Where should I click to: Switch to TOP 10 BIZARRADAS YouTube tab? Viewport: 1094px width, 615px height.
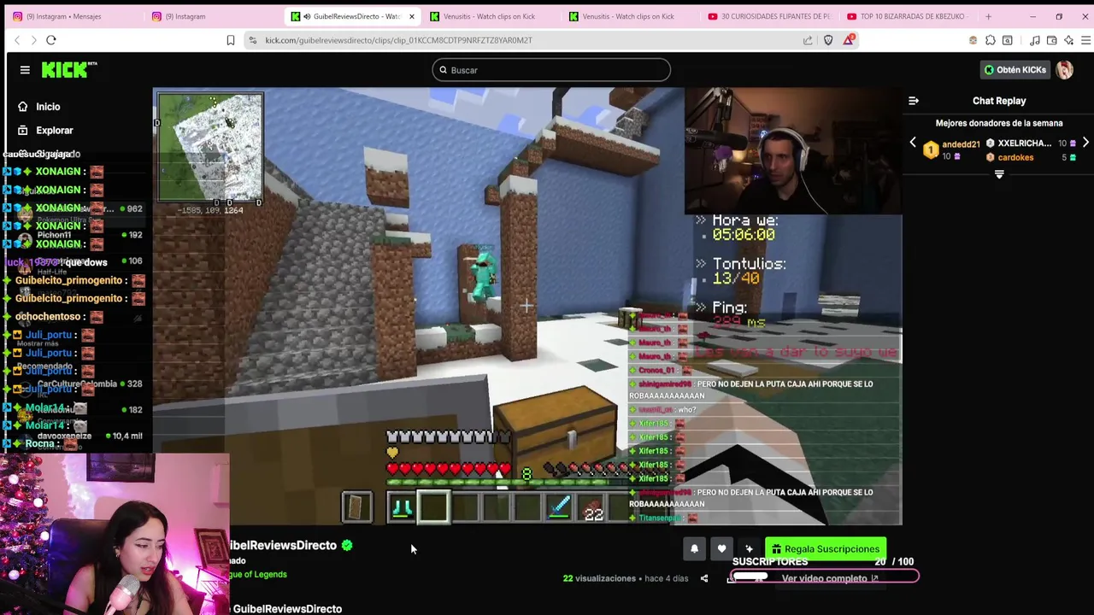[x=908, y=16]
